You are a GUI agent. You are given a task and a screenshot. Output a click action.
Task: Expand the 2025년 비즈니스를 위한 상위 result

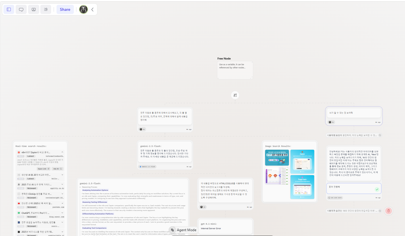(62, 232)
